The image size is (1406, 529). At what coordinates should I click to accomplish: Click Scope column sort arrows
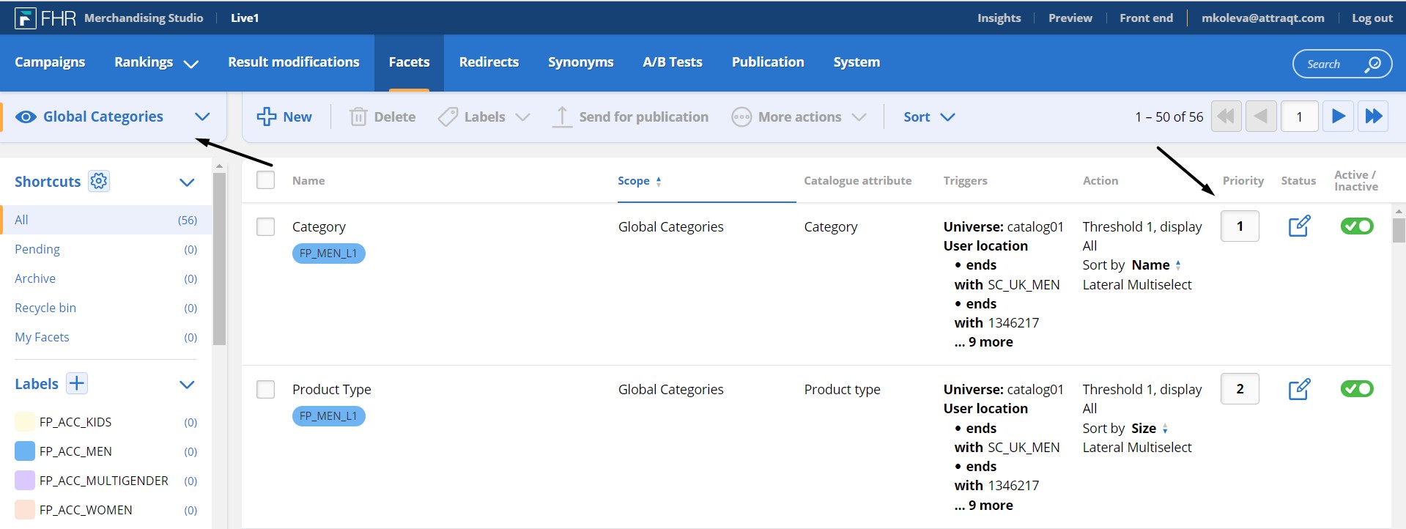click(x=659, y=182)
